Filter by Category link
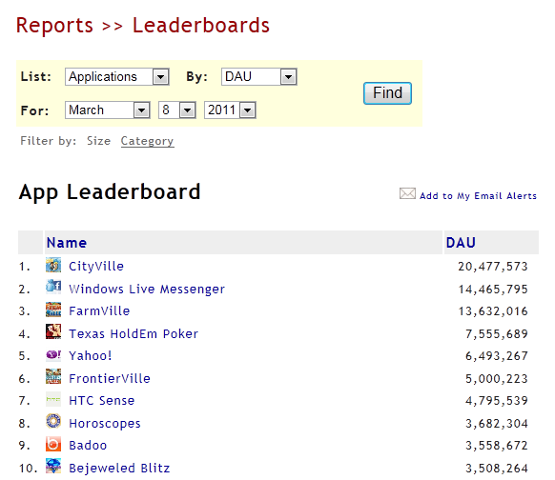This screenshot has width=555, height=480. point(147,141)
